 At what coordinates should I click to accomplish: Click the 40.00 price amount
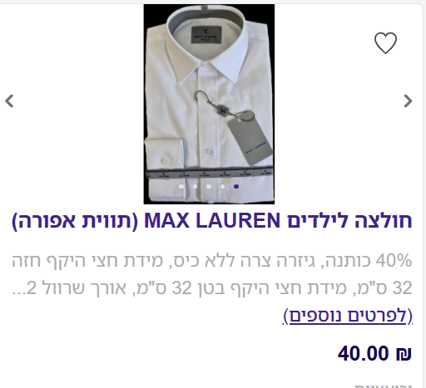pos(363,354)
